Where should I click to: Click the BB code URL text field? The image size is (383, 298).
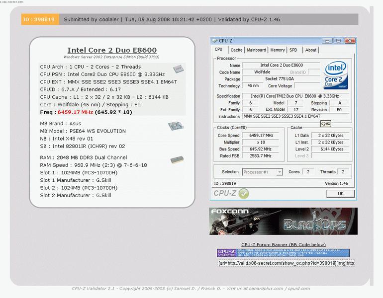pyautogui.click(x=286, y=263)
